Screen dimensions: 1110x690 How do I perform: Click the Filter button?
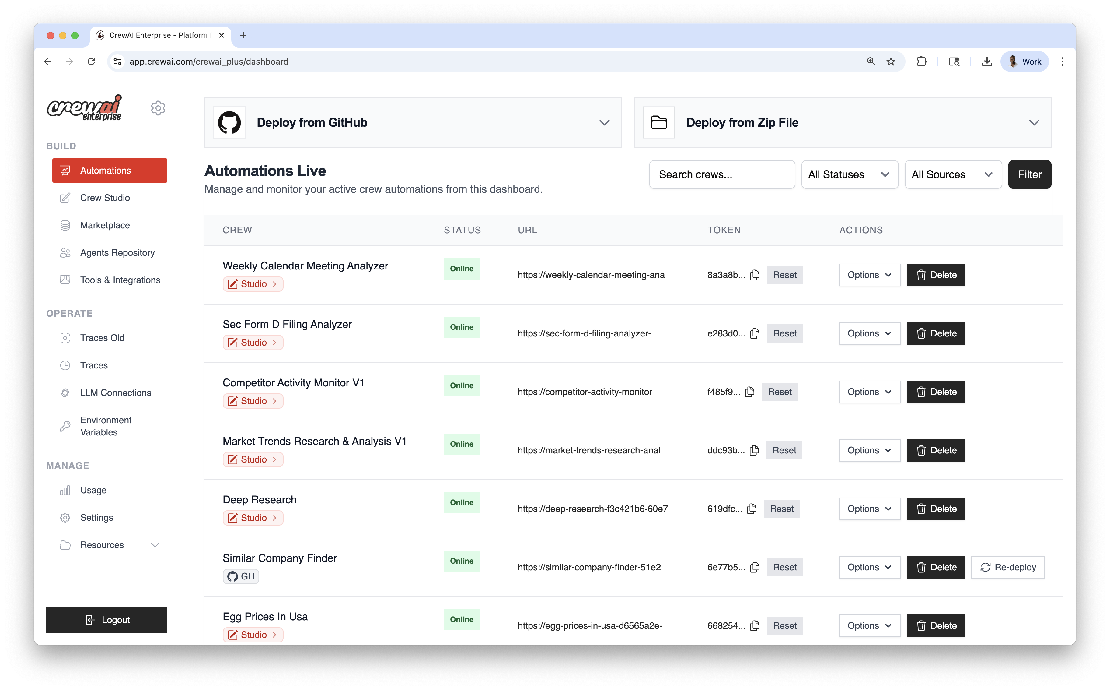1029,174
